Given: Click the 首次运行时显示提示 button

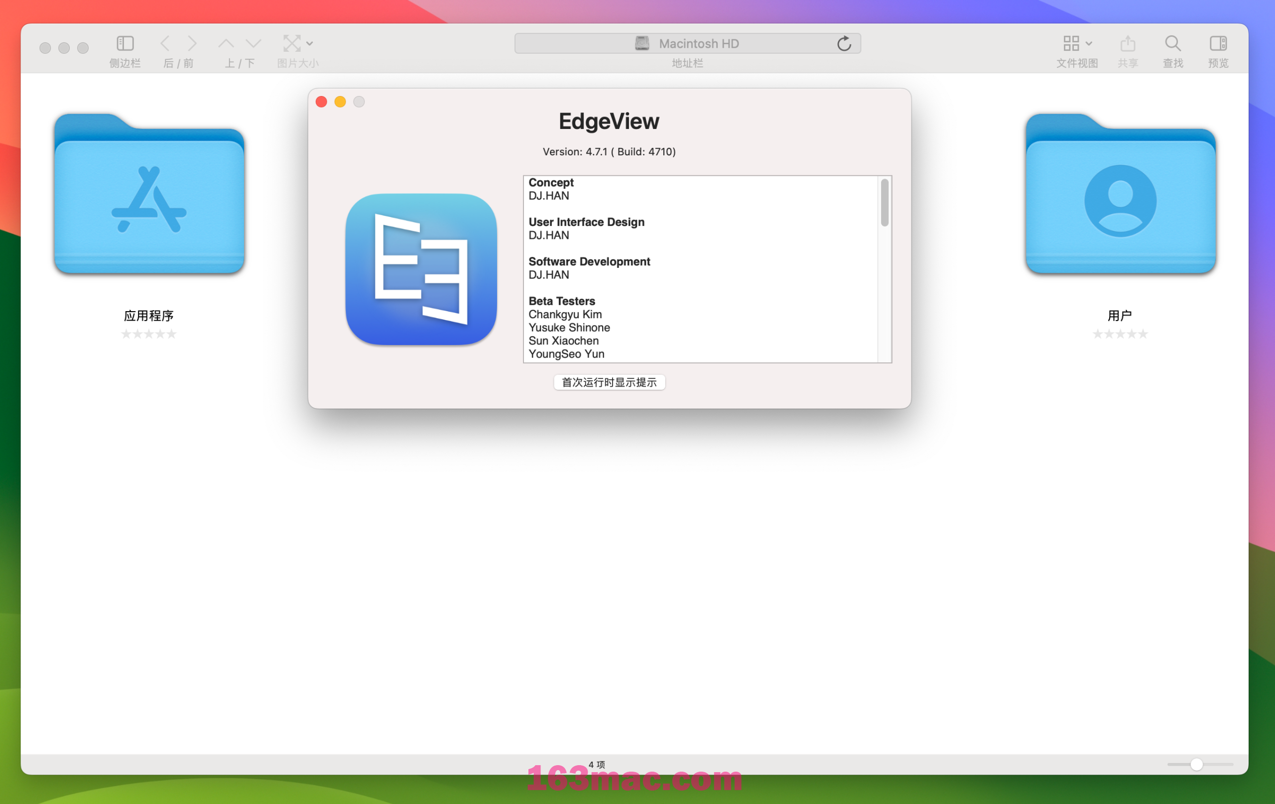Looking at the screenshot, I should pos(610,382).
